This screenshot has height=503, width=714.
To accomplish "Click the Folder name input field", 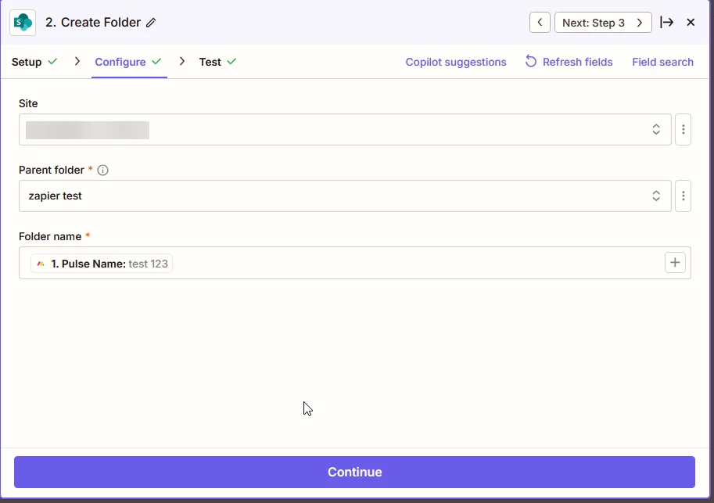I will pyautogui.click(x=355, y=263).
